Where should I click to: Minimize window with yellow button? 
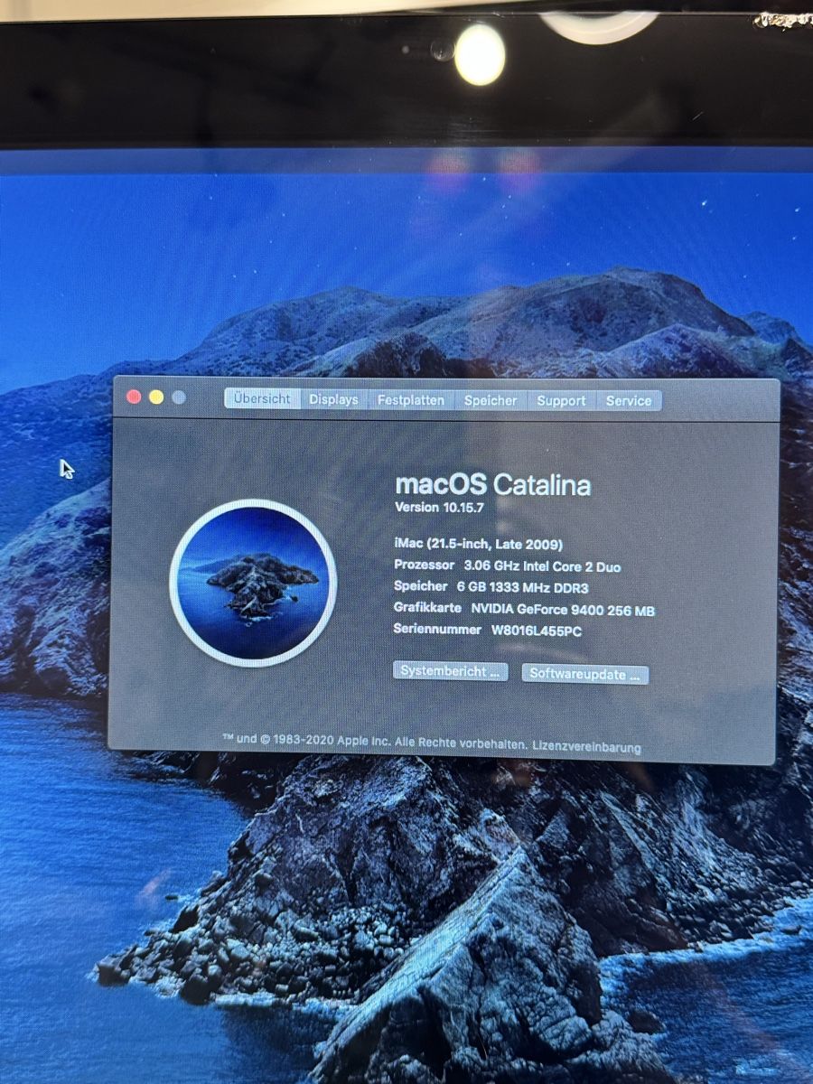click(156, 397)
